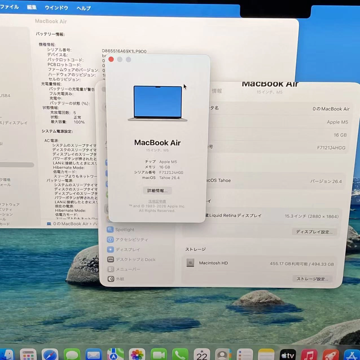
Task: Open Safari from the Dock
Action: coord(50,354)
